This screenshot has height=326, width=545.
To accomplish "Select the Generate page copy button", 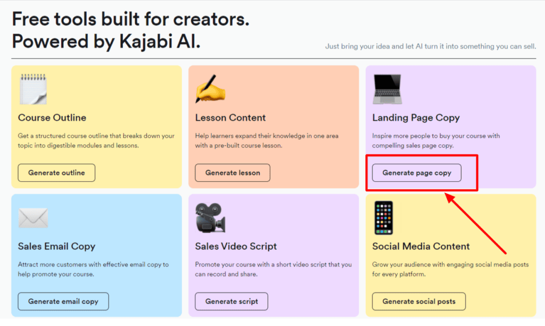I will point(417,173).
